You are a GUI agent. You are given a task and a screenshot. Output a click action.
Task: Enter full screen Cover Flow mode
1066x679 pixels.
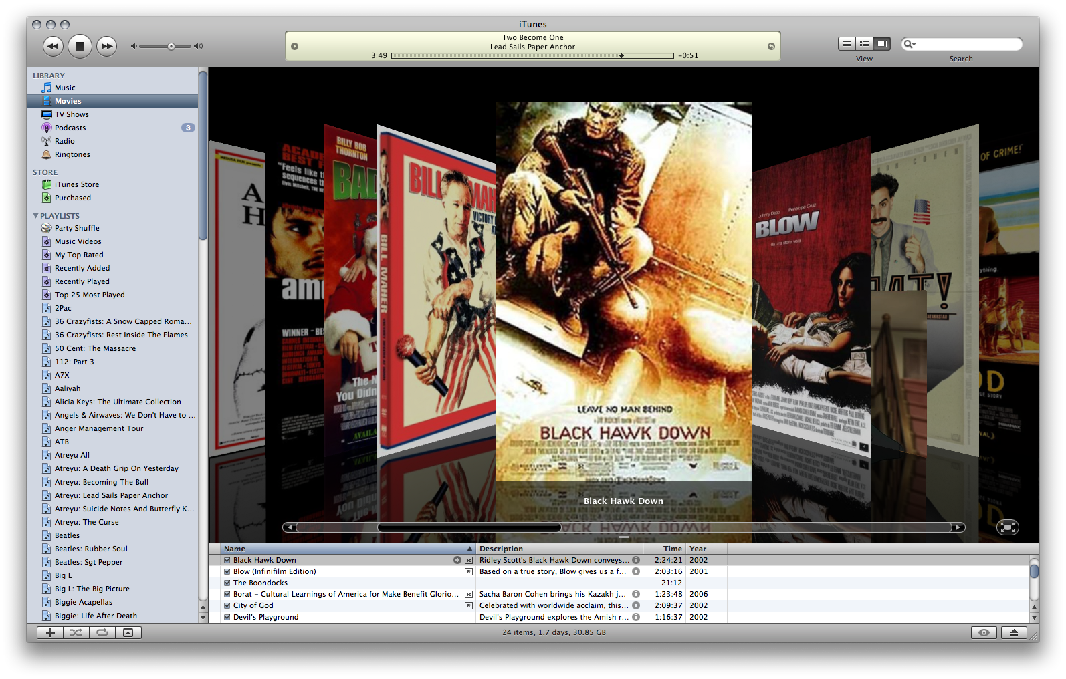pos(1008,527)
